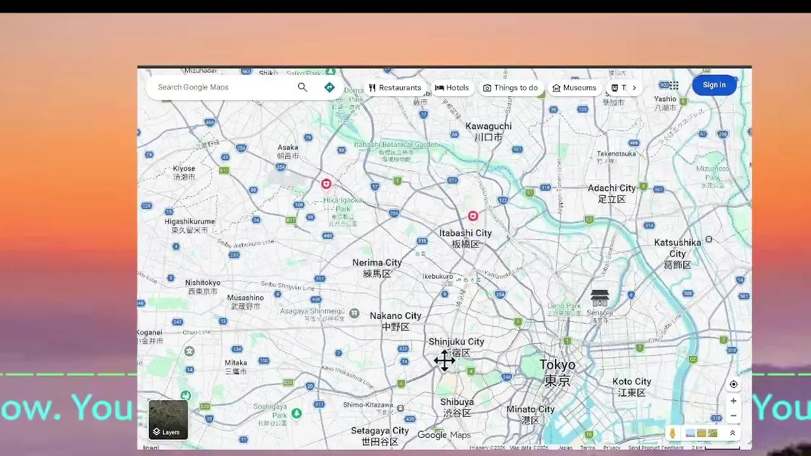
Task: Expand the map imagery options chevron
Action: tap(732, 433)
